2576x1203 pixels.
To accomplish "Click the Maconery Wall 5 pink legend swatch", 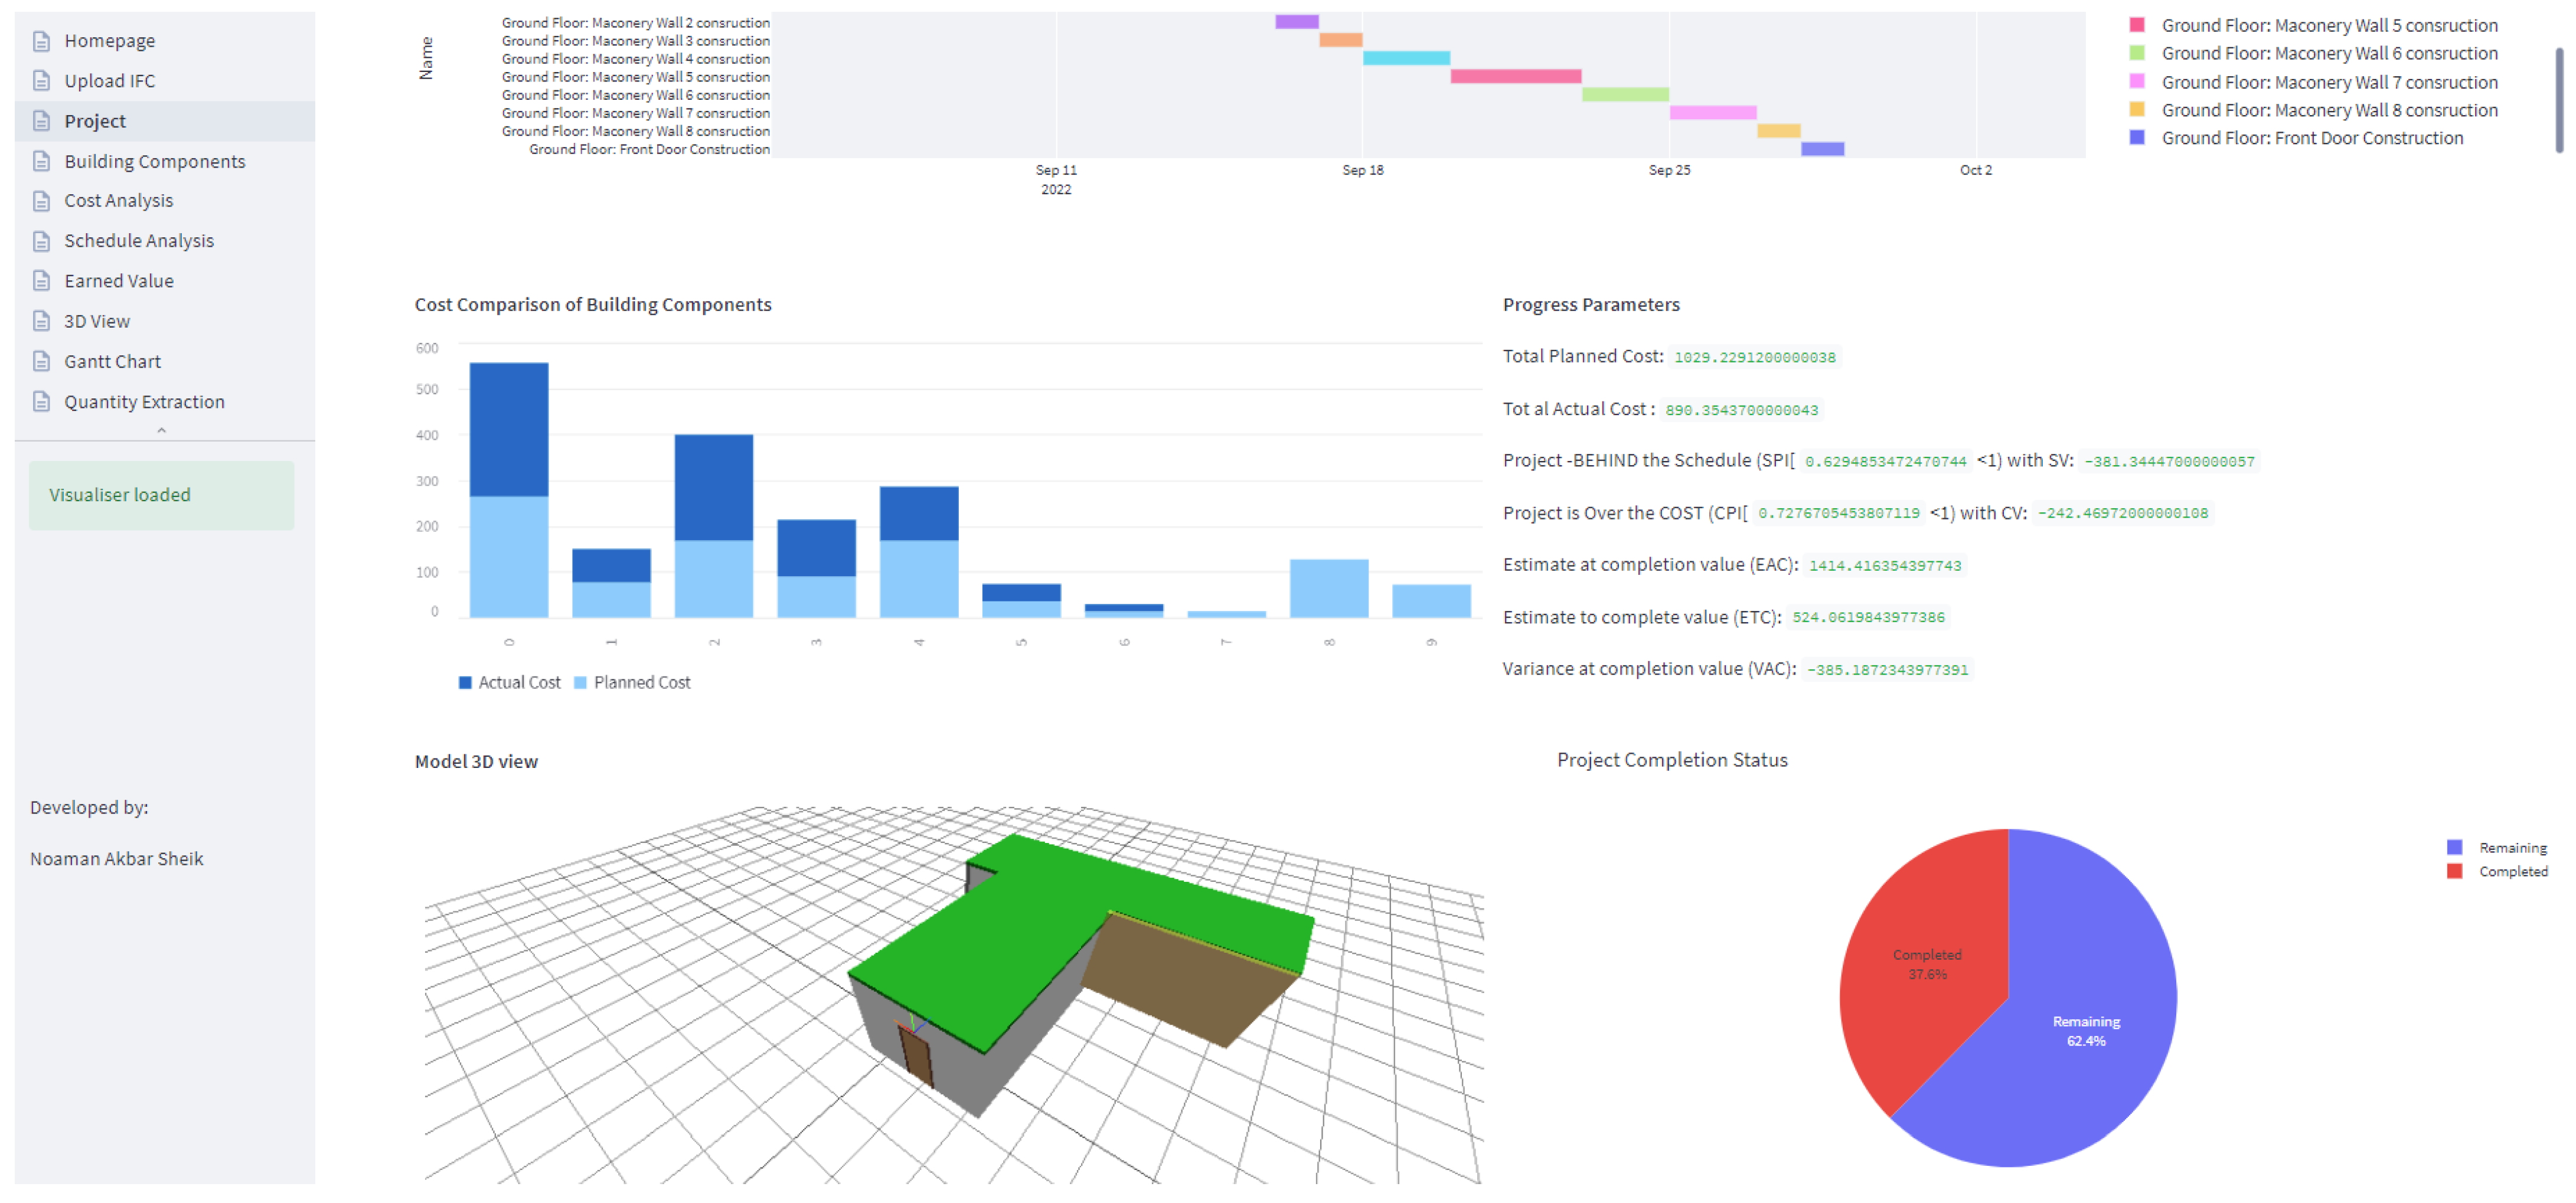I will pos(2137,25).
